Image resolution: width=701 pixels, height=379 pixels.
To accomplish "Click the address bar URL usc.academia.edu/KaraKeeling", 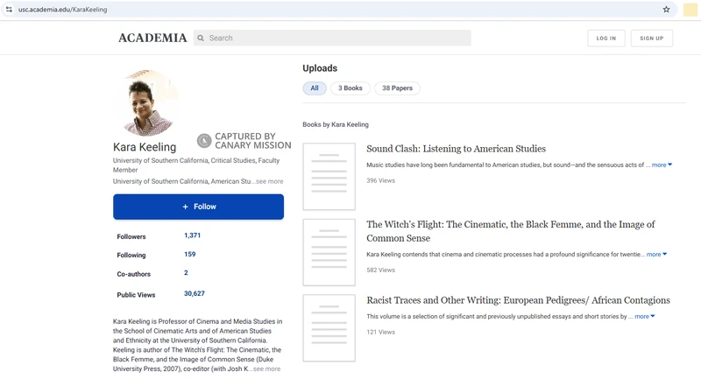I will (62, 10).
